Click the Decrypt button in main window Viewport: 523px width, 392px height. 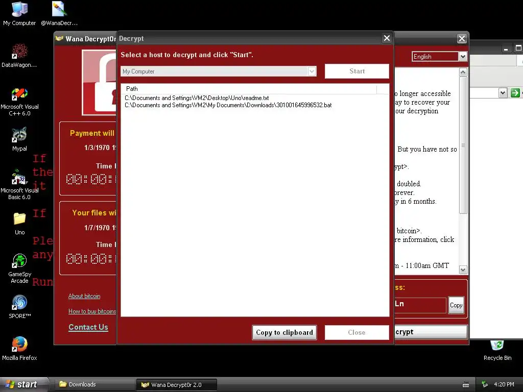click(x=431, y=332)
